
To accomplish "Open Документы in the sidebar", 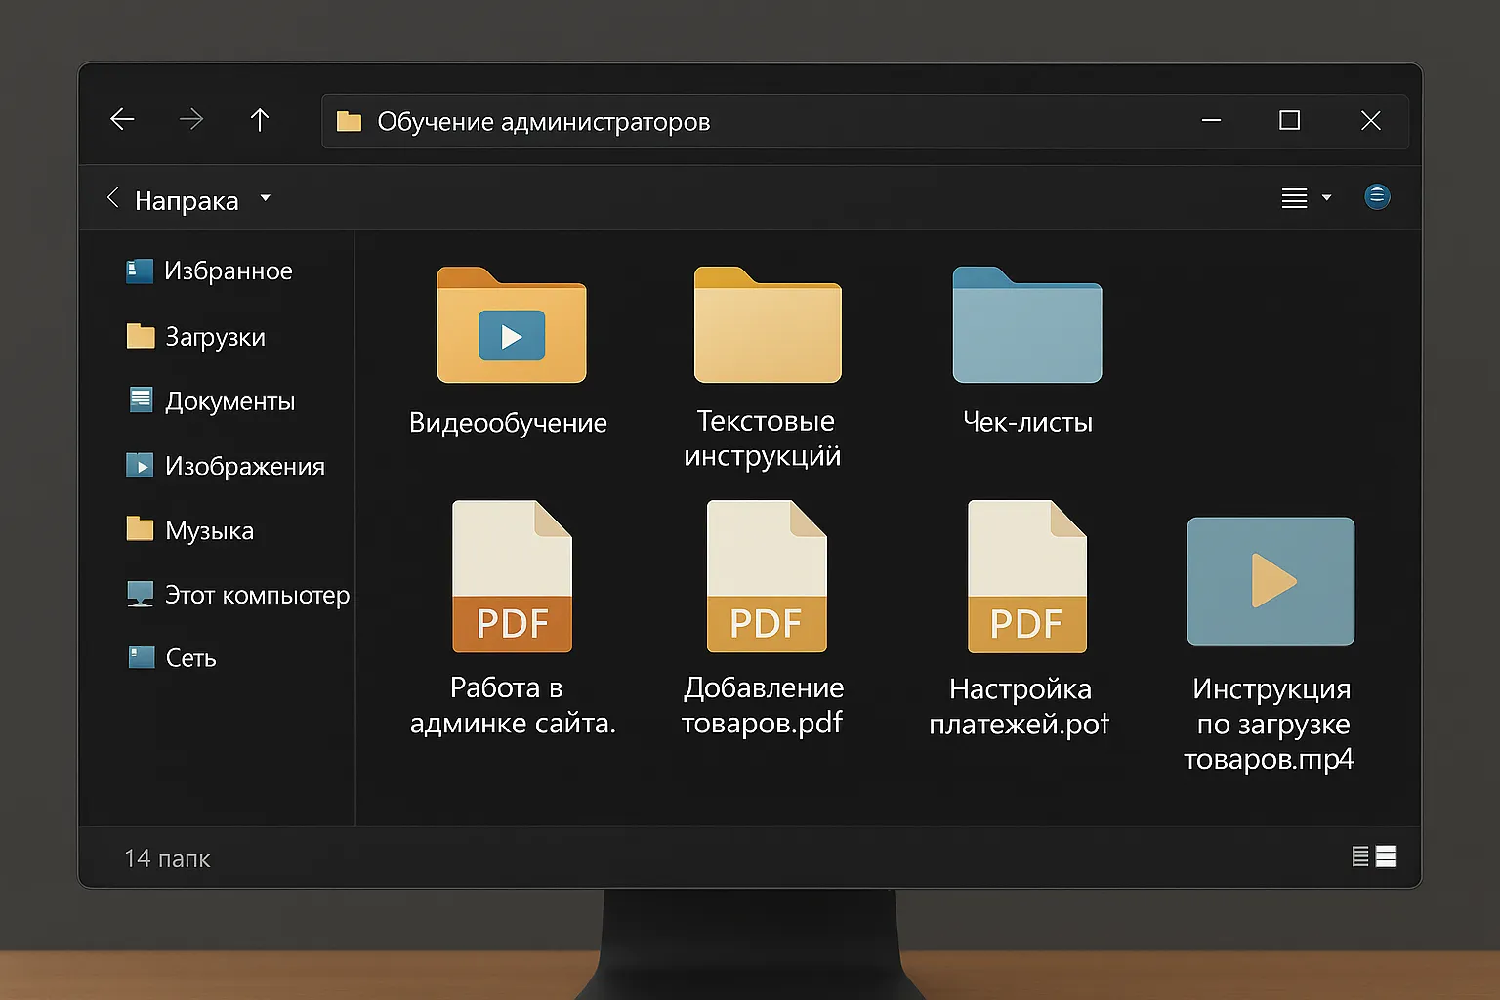I will 211,401.
